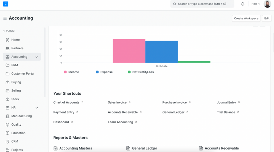
Task: Click the Create Workspace button
Action: pos(246,18)
